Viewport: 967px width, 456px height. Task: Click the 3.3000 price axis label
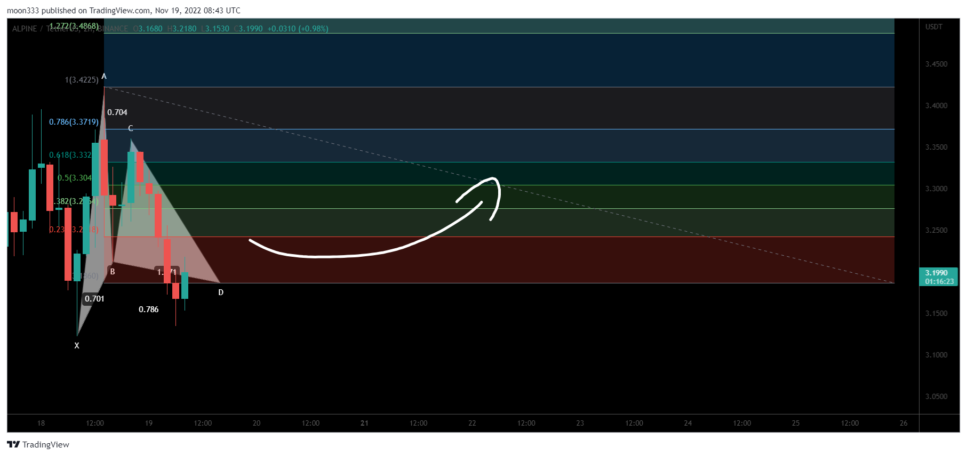tap(937, 189)
